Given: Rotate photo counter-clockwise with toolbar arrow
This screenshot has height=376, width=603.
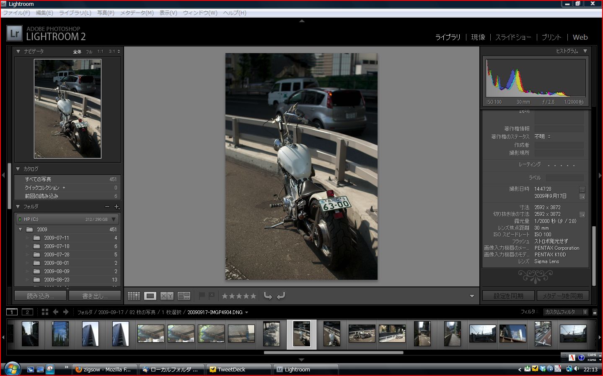Looking at the screenshot, I should [x=268, y=296].
